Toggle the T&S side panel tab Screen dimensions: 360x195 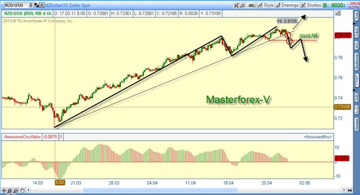pos(356,32)
